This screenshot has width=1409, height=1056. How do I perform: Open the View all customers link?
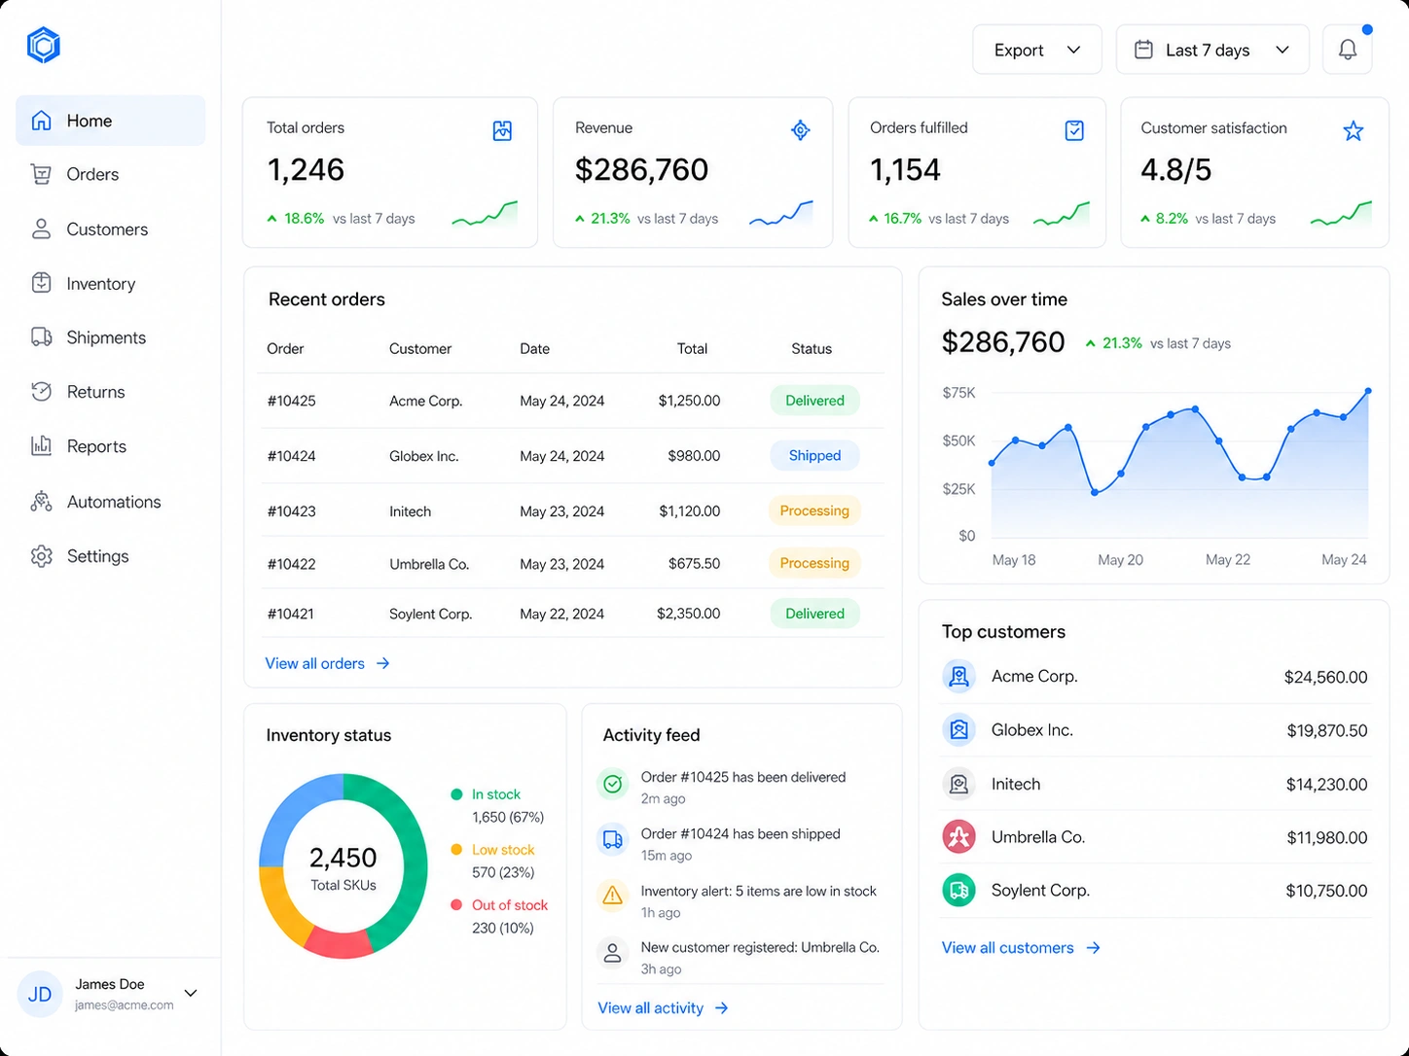pyautogui.click(x=1021, y=947)
